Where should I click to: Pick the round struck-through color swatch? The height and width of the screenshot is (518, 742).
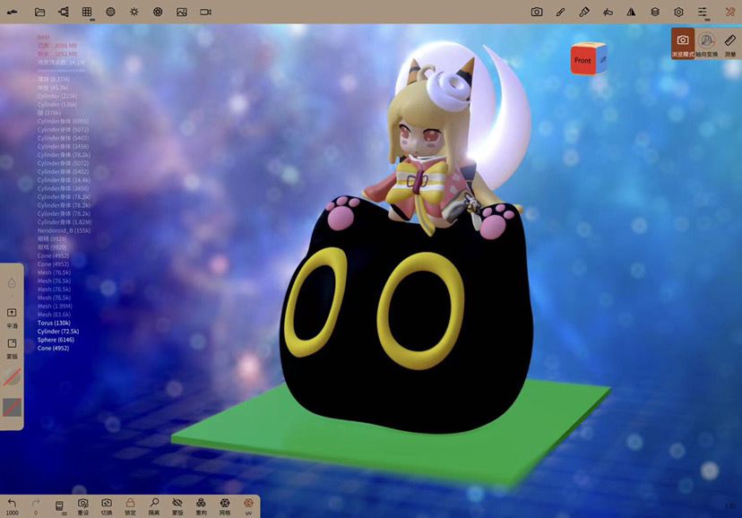[12, 377]
